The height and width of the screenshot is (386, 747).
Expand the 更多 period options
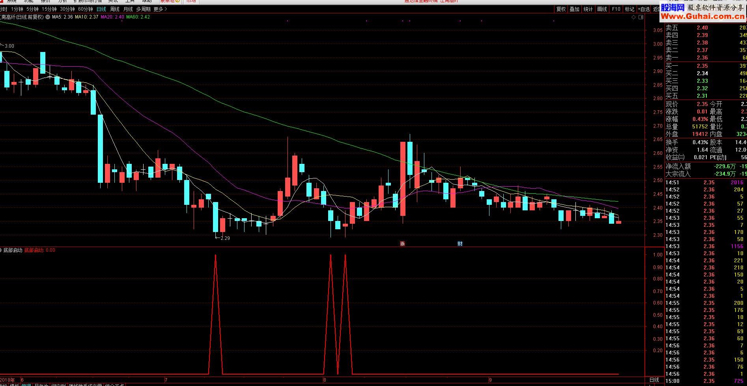160,9
